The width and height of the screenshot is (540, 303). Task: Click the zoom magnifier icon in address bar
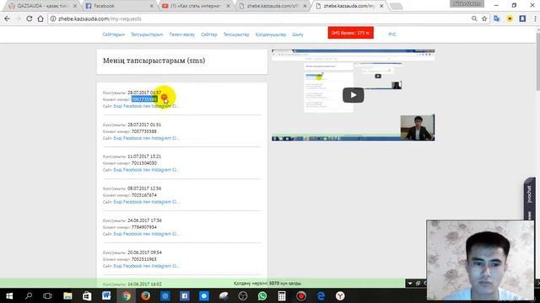474,19
